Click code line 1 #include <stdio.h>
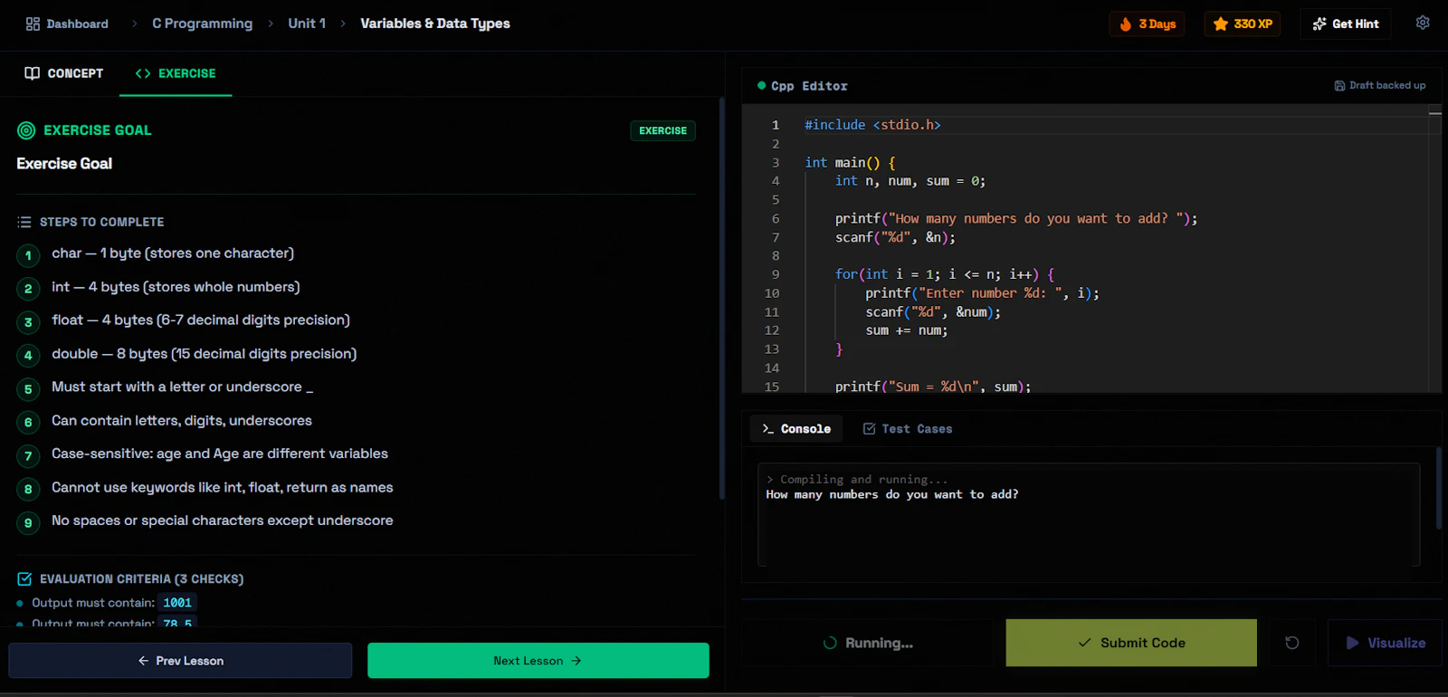The width and height of the screenshot is (1448, 697). coord(872,125)
